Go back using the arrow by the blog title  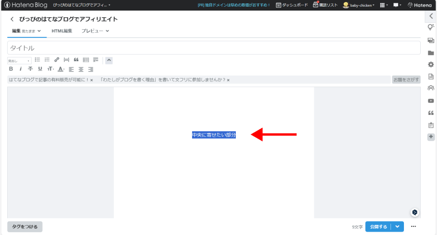12,19
